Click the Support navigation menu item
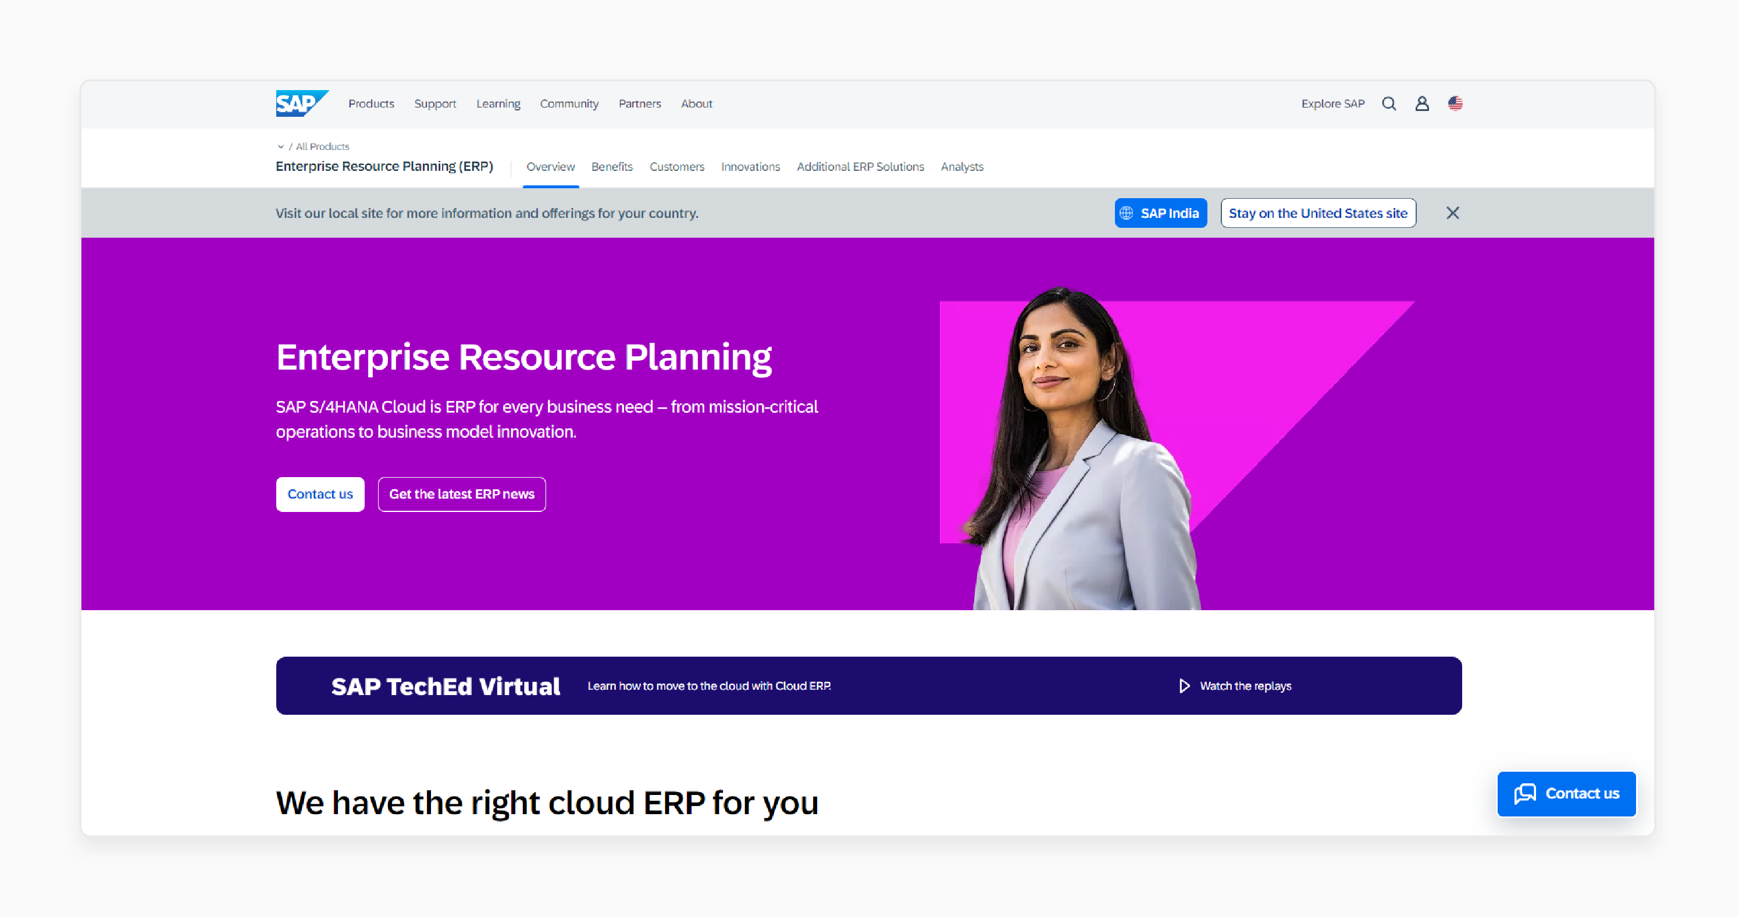The width and height of the screenshot is (1739, 917). [x=435, y=103]
